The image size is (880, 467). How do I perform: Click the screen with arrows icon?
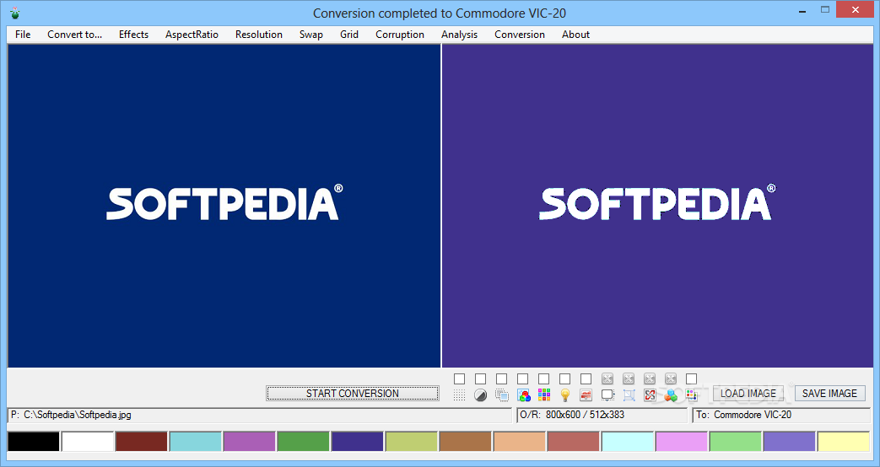click(607, 395)
